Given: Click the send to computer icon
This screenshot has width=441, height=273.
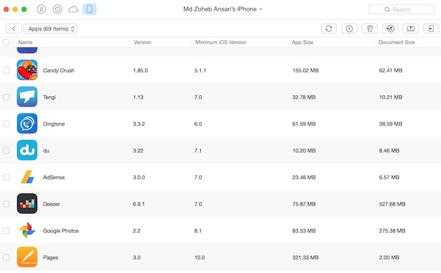Looking at the screenshot, I should coord(411,28).
